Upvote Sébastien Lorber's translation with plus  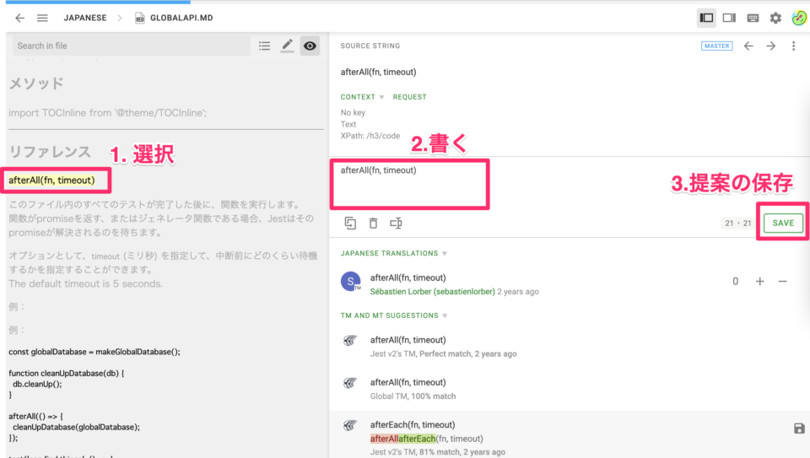(759, 282)
